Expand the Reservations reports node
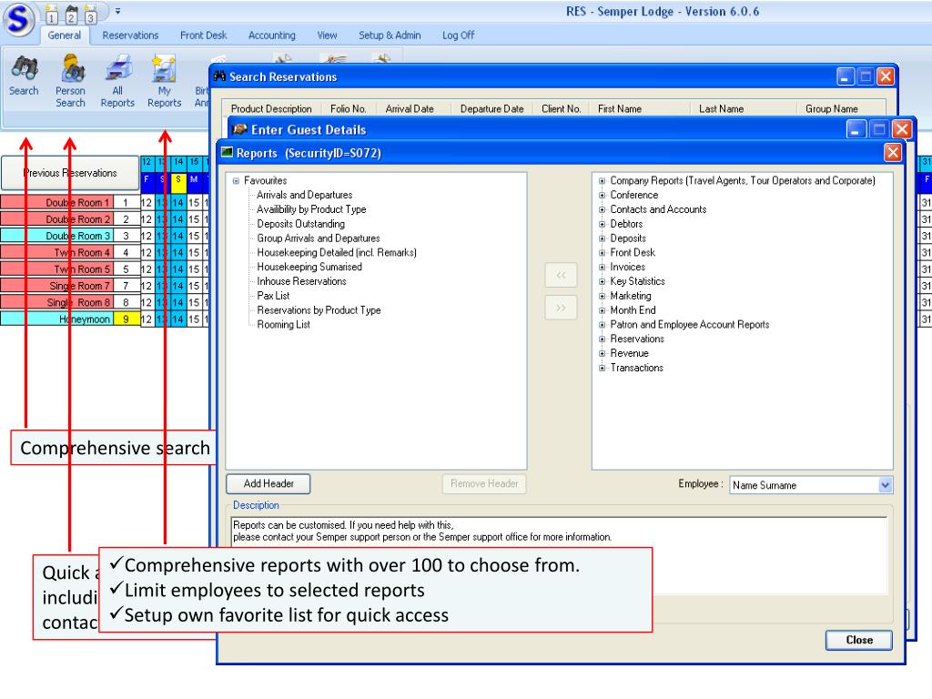Screen dimensions: 932x699 pyautogui.click(x=603, y=339)
